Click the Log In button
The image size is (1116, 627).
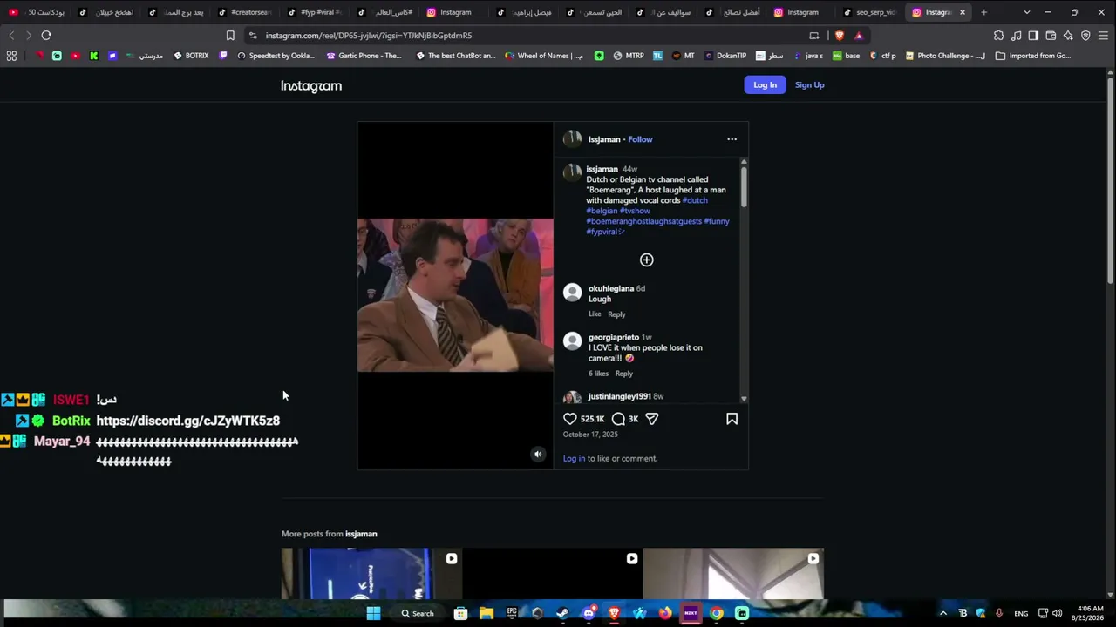(765, 84)
